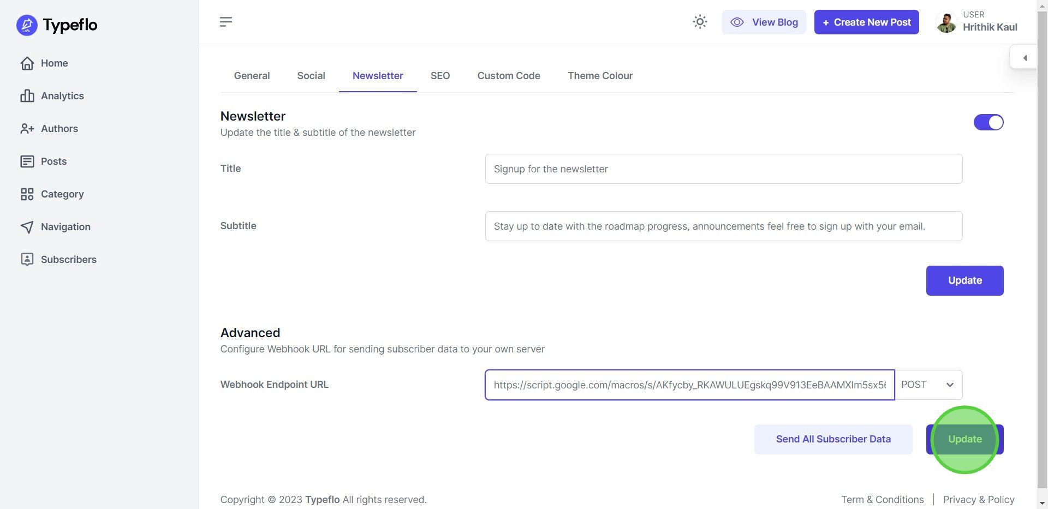Expand the right side panel arrow
Screen dimensions: 1048x509
(1025, 58)
